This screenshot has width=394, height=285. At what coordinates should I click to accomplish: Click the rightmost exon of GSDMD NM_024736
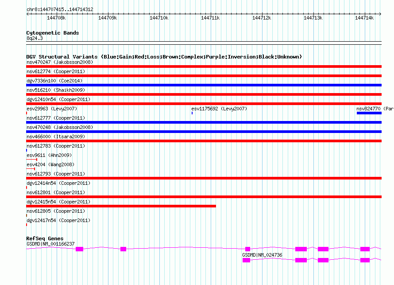pyautogui.click(x=365, y=260)
